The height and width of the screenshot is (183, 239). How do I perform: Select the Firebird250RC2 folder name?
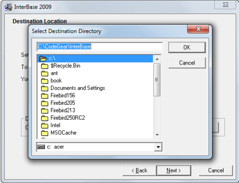[67, 118]
